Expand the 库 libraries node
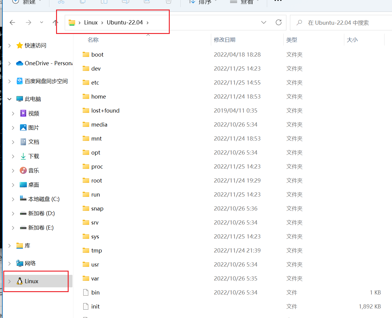Viewport: 392px width, 318px height. tap(10, 246)
